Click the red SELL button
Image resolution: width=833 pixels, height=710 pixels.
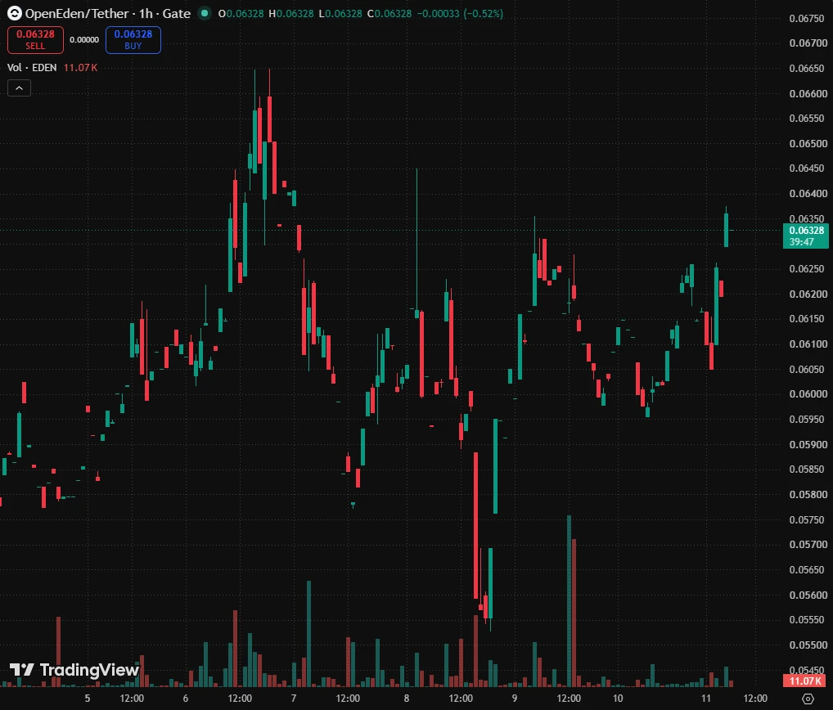point(35,40)
